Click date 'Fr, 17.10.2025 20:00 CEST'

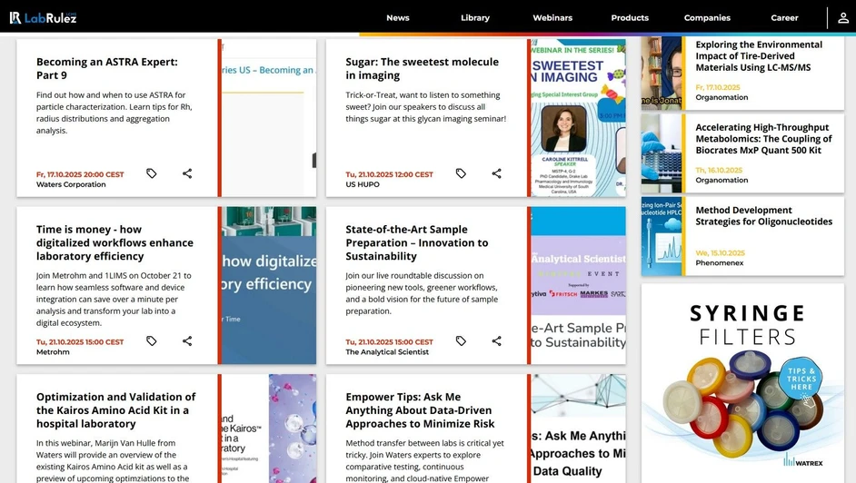pos(80,174)
